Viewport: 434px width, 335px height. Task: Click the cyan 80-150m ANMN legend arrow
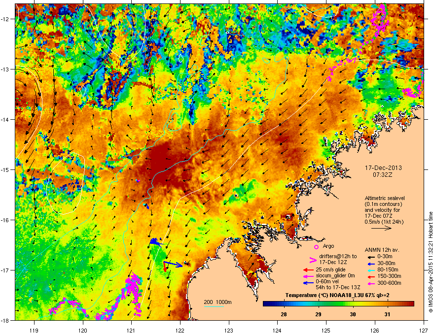pyautogui.click(x=371, y=270)
